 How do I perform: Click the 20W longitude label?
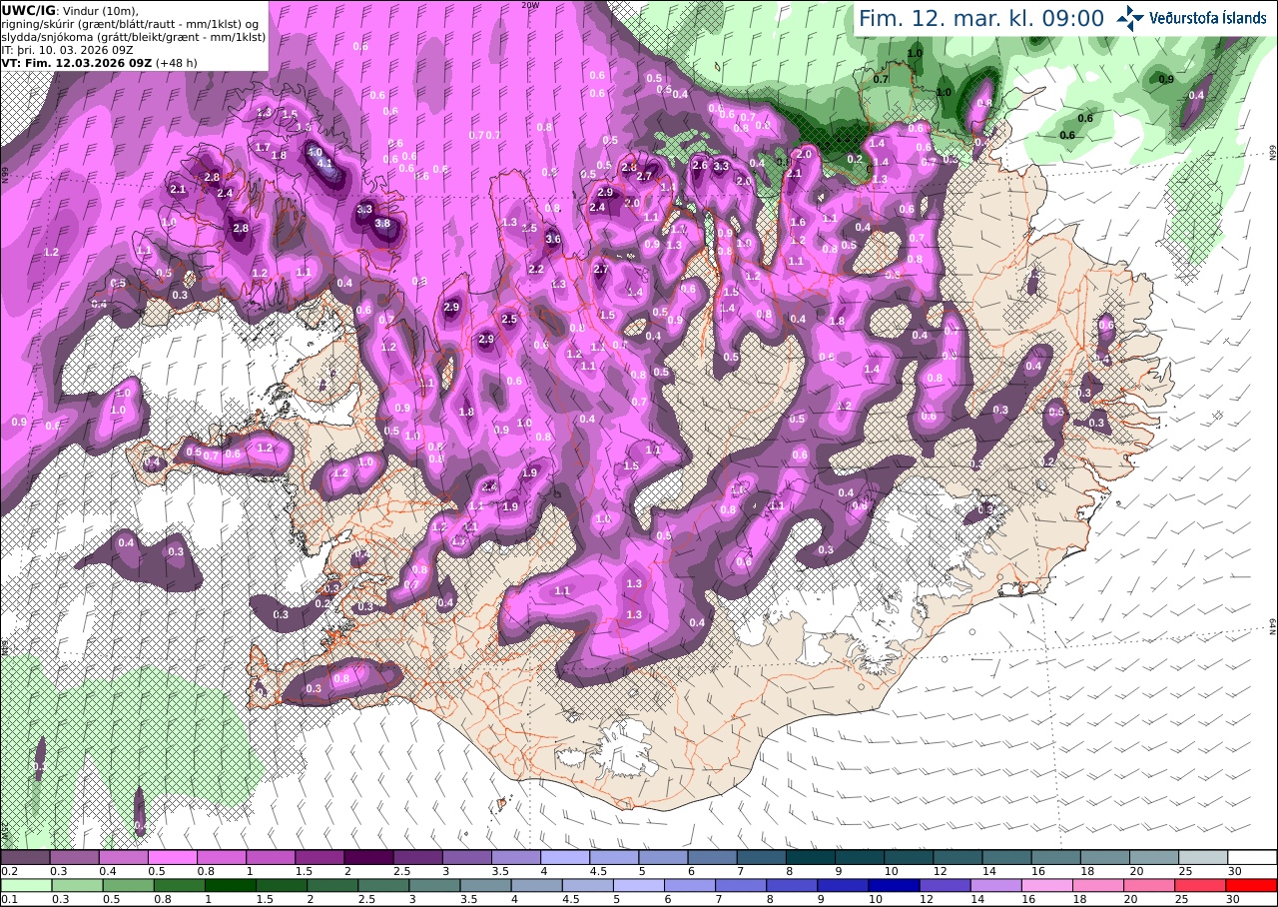530,5
